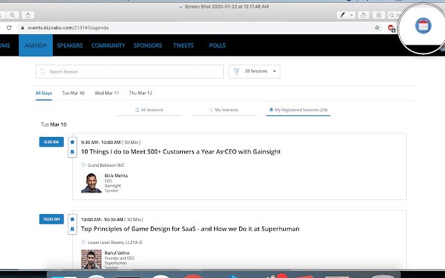Click the lock icon beside the URL
This screenshot has height=278, width=445.
coord(23,28)
